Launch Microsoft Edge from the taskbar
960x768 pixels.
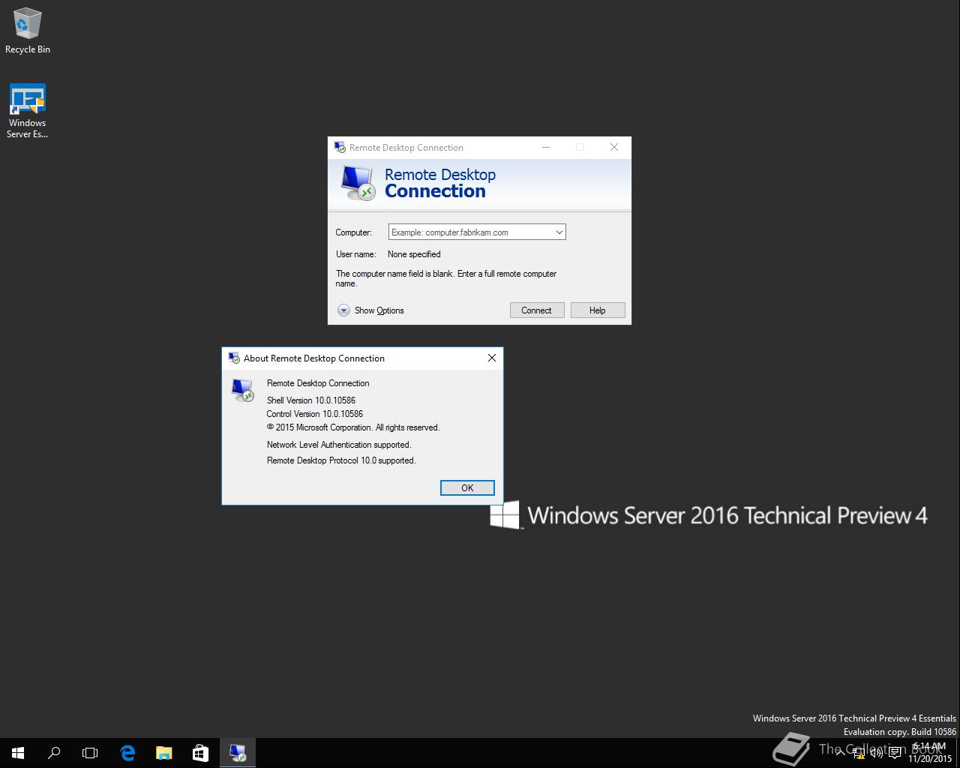coord(127,753)
